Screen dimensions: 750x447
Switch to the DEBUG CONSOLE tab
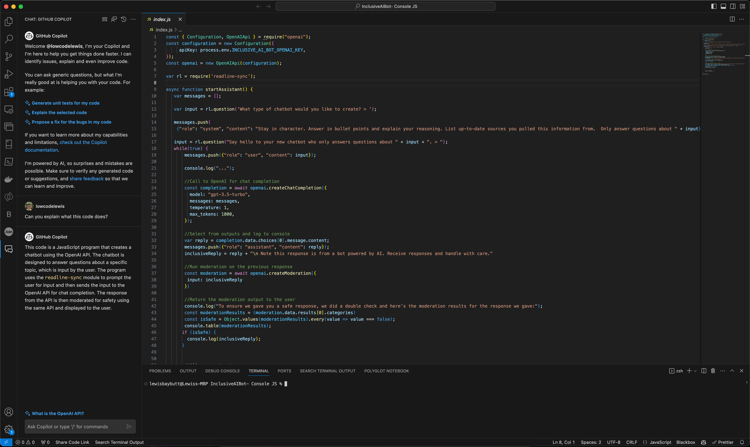(222, 371)
